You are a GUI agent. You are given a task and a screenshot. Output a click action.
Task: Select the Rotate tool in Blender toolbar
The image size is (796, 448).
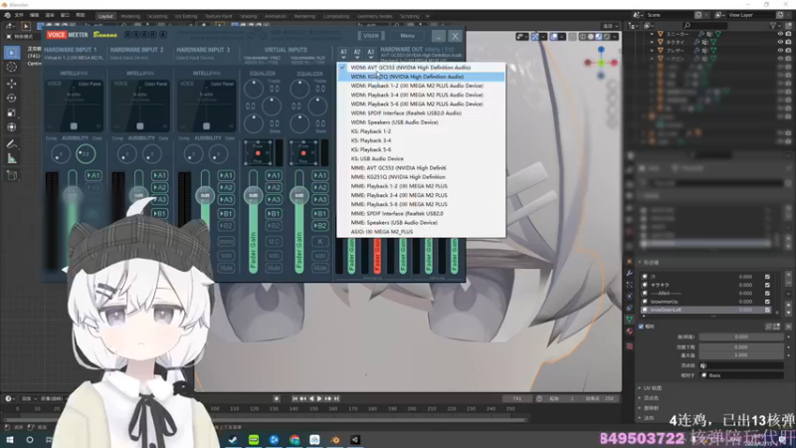[12, 98]
